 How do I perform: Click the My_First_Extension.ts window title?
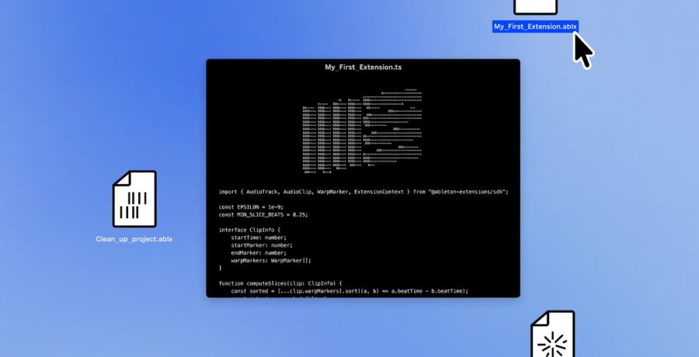tap(363, 68)
